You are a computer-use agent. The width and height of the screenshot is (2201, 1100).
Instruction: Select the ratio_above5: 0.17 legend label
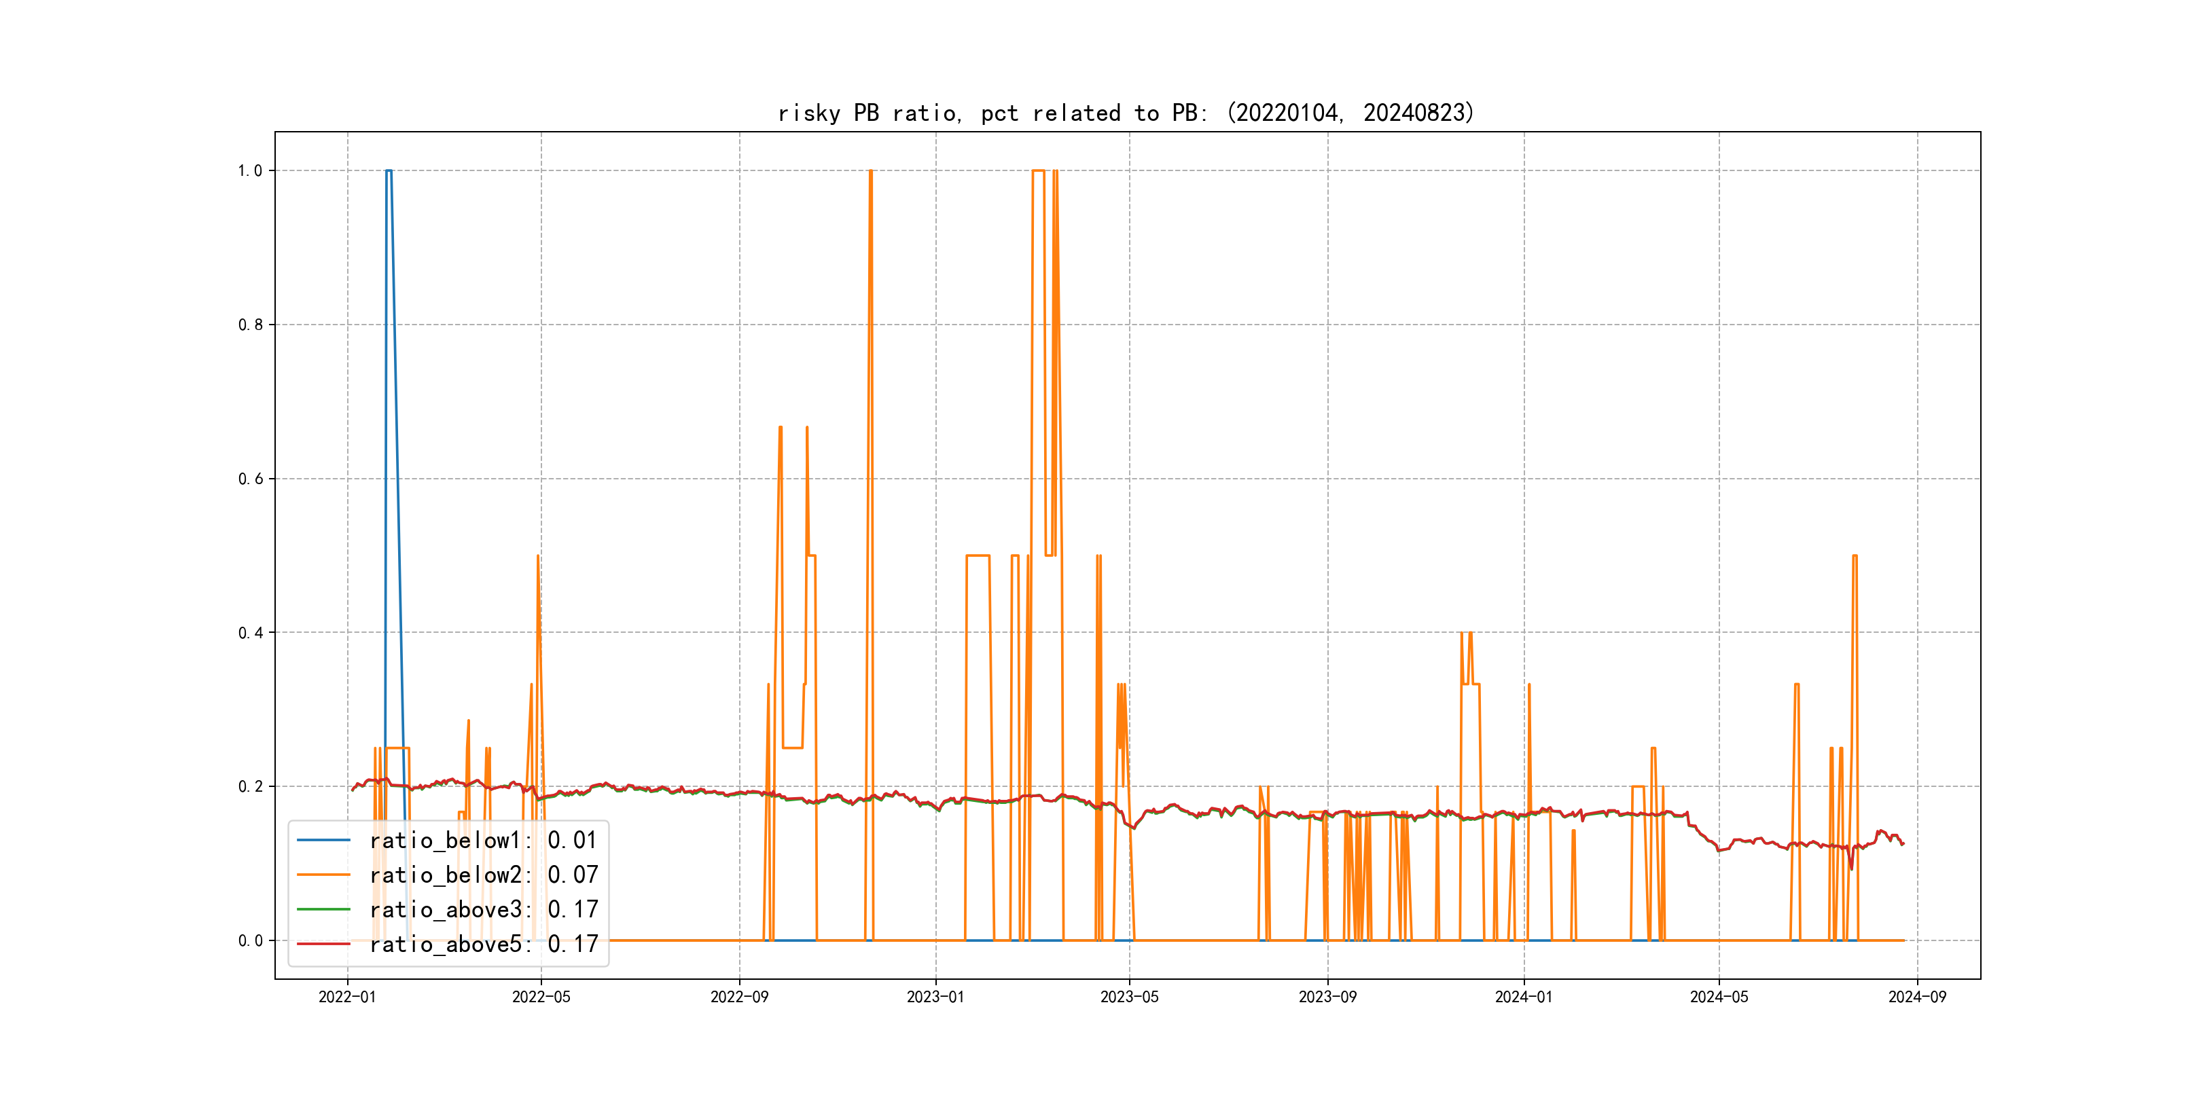(x=484, y=944)
